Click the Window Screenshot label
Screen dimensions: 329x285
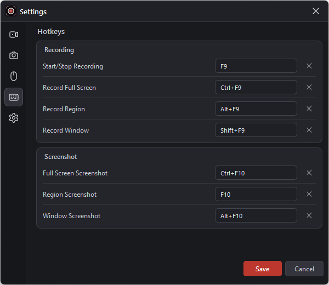click(x=71, y=216)
